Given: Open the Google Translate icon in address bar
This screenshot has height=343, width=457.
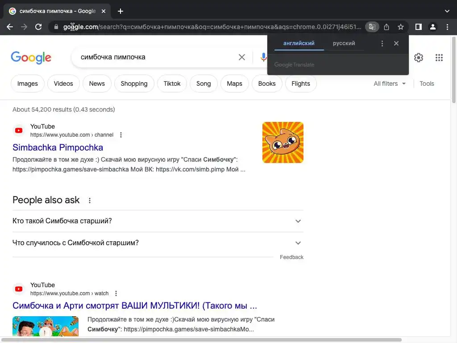Looking at the screenshot, I should tap(372, 27).
